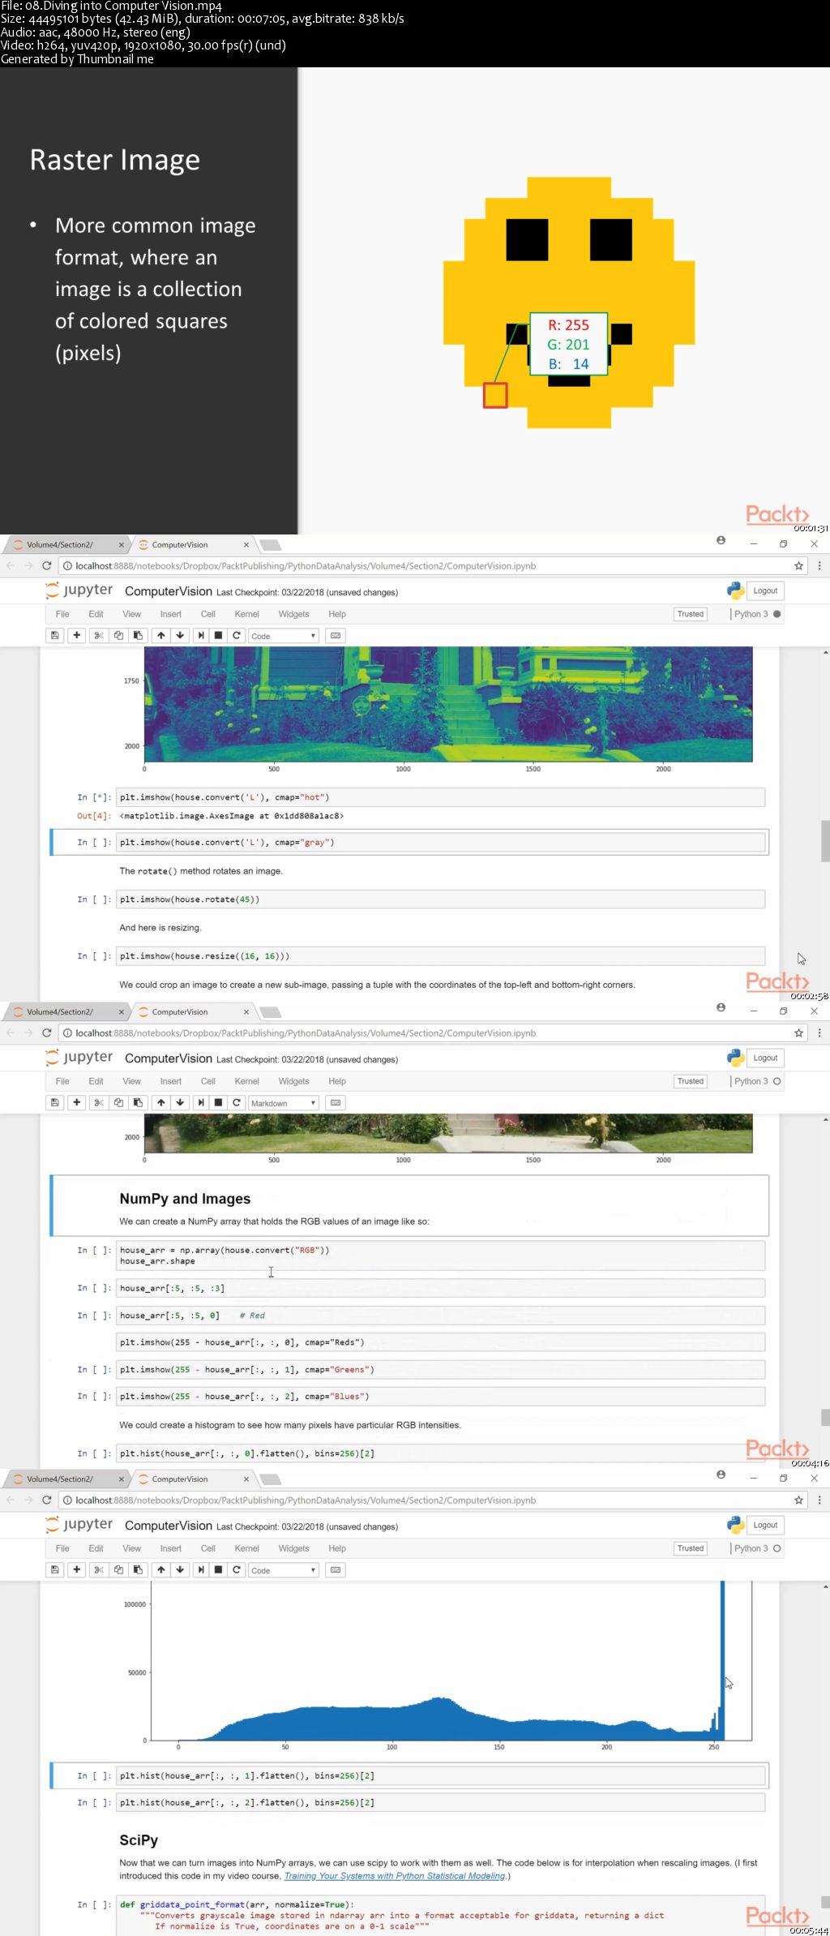Open Cell menu in the 00:04:16 frame
This screenshot has width=830, height=1936.
coord(208,1081)
